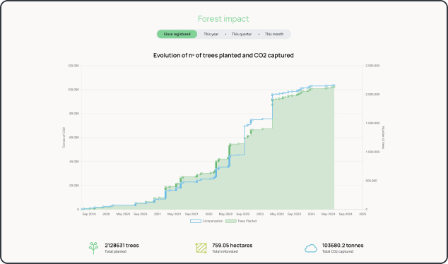Viewport: 448px width, 264px height.
Task: Select the Since registered tab
Action: tap(177, 34)
